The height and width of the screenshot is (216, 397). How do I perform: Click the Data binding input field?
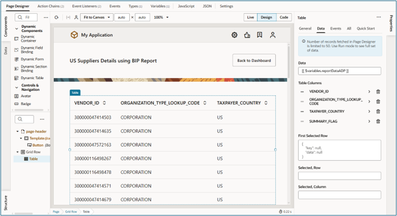click(x=339, y=71)
